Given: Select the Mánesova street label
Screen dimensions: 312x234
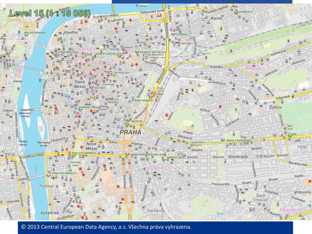Looking at the screenshot, I should pos(185,137).
